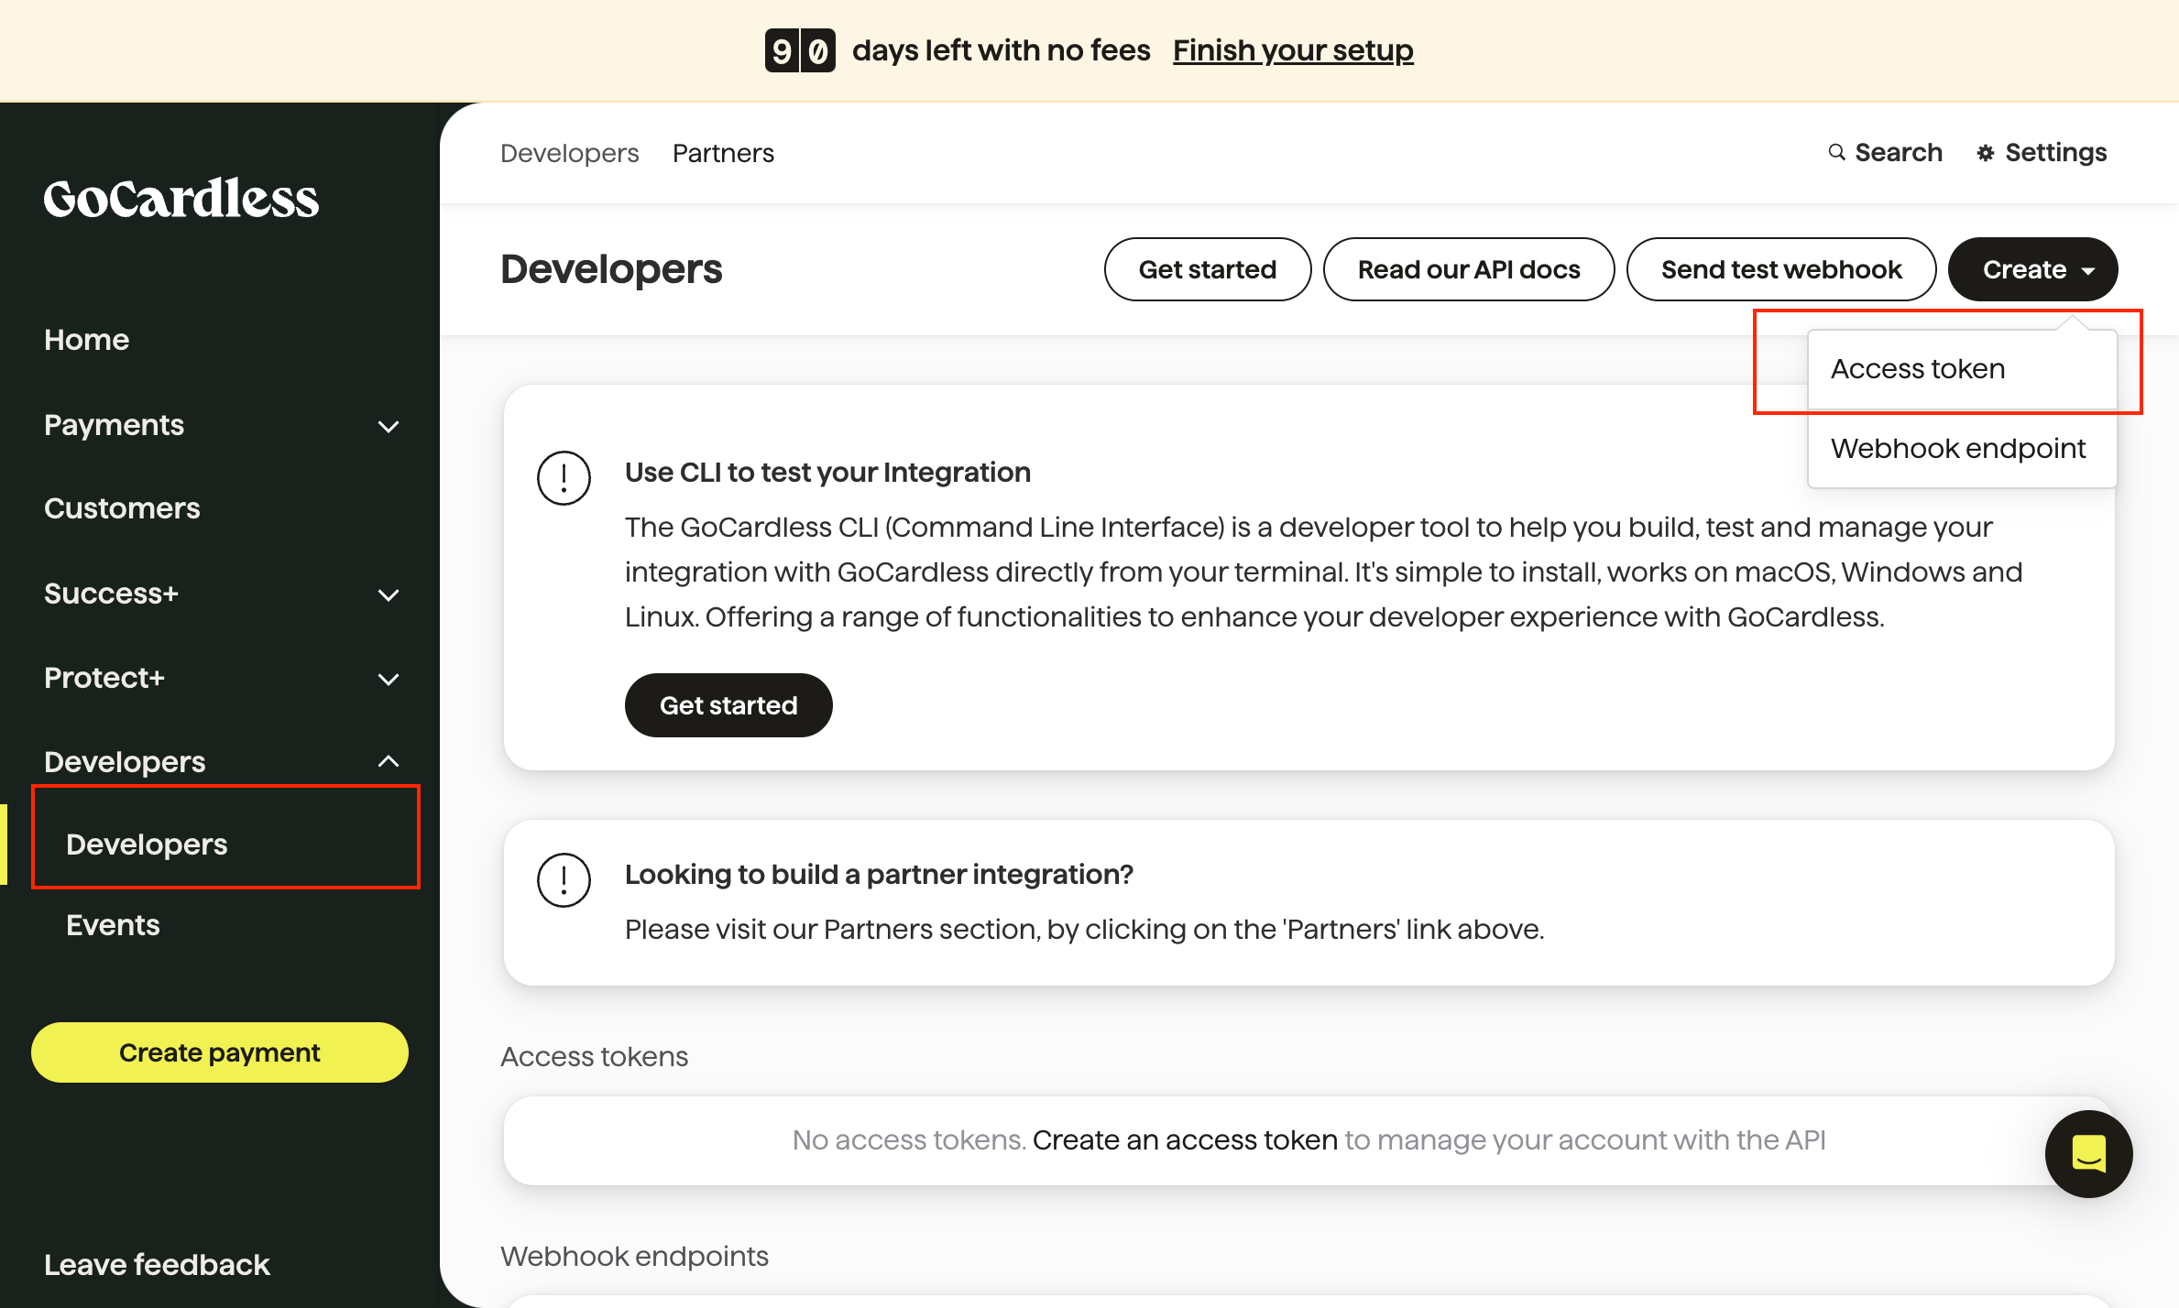The width and height of the screenshot is (2179, 1308).
Task: Click the Developers parent sidebar item
Action: point(125,762)
